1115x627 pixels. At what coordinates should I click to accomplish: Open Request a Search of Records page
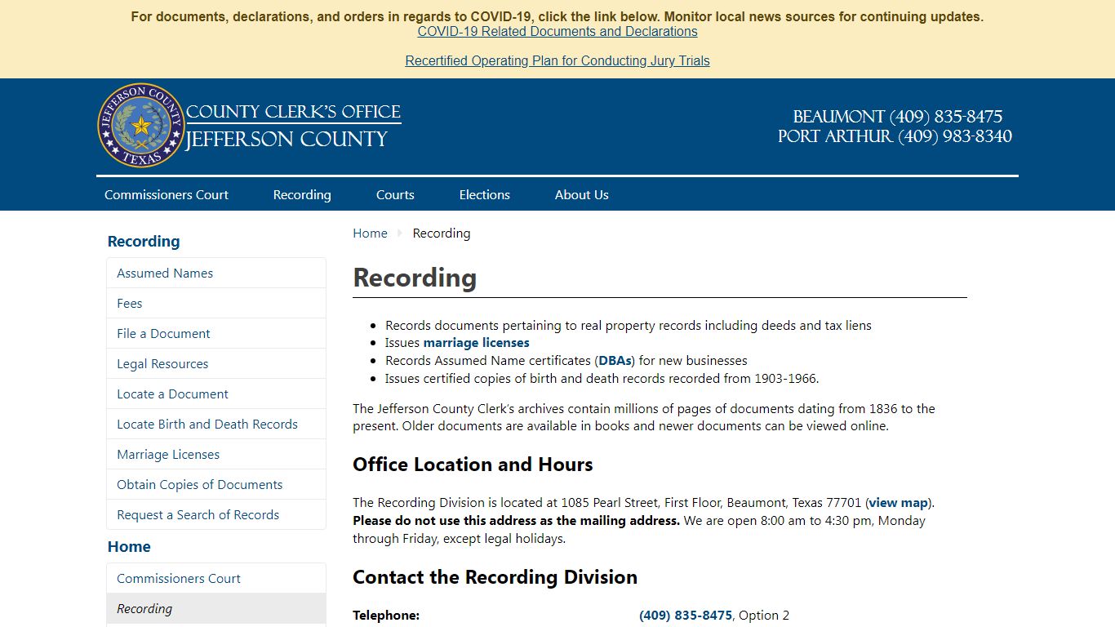198,514
